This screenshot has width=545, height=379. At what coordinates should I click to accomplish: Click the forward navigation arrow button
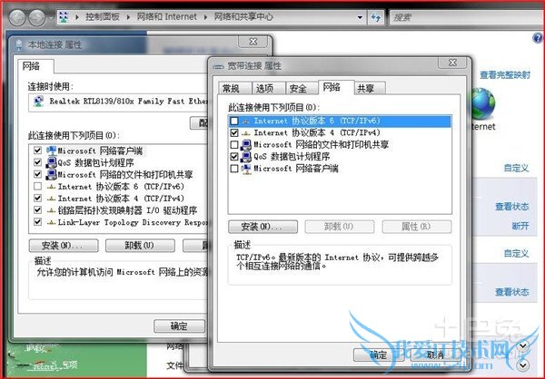tap(37, 17)
